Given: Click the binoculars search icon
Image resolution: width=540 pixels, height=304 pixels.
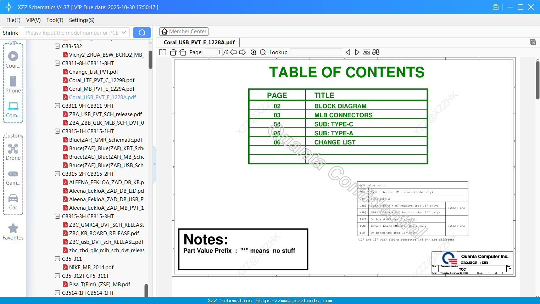Looking at the screenshot, I should coord(376,52).
